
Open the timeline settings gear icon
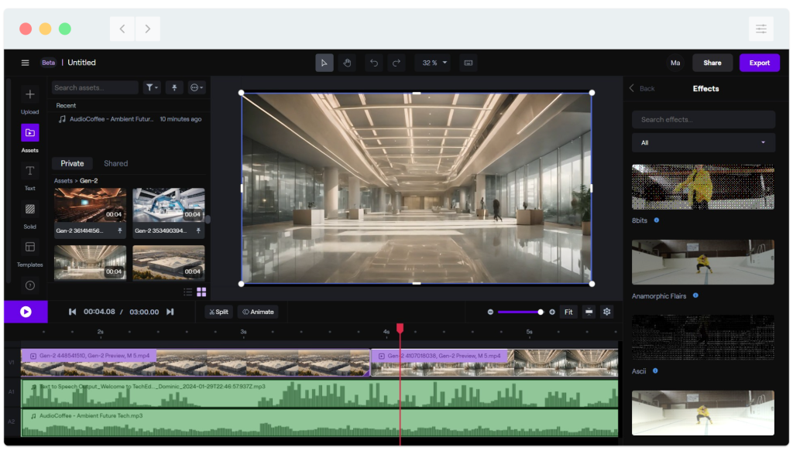tap(607, 312)
